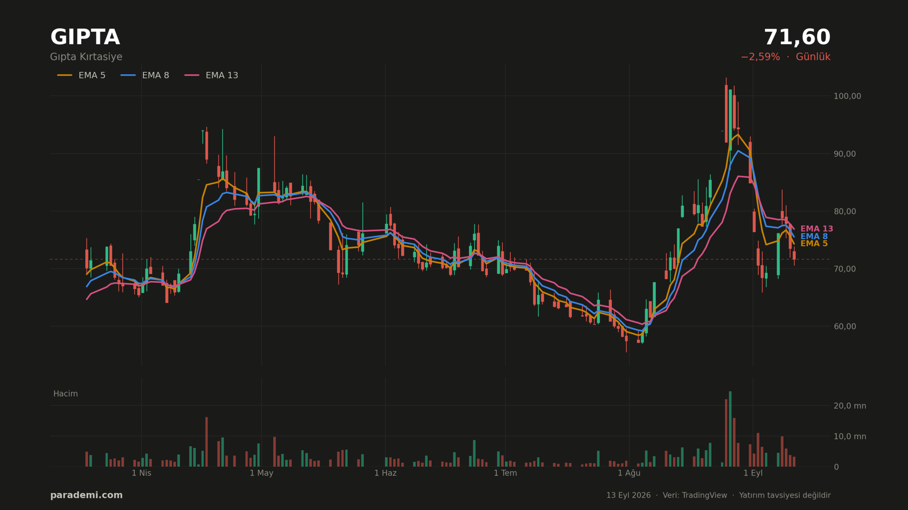The width and height of the screenshot is (908, 510).
Task: Click the "Gıpta Kırtasiye" company name
Action: click(86, 57)
